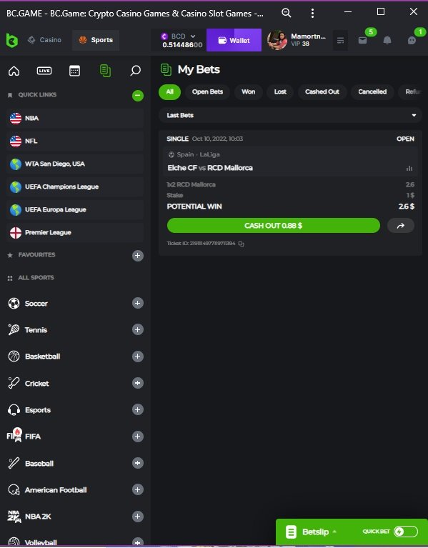The image size is (428, 548).
Task: Open the sports home icon
Action: click(14, 71)
